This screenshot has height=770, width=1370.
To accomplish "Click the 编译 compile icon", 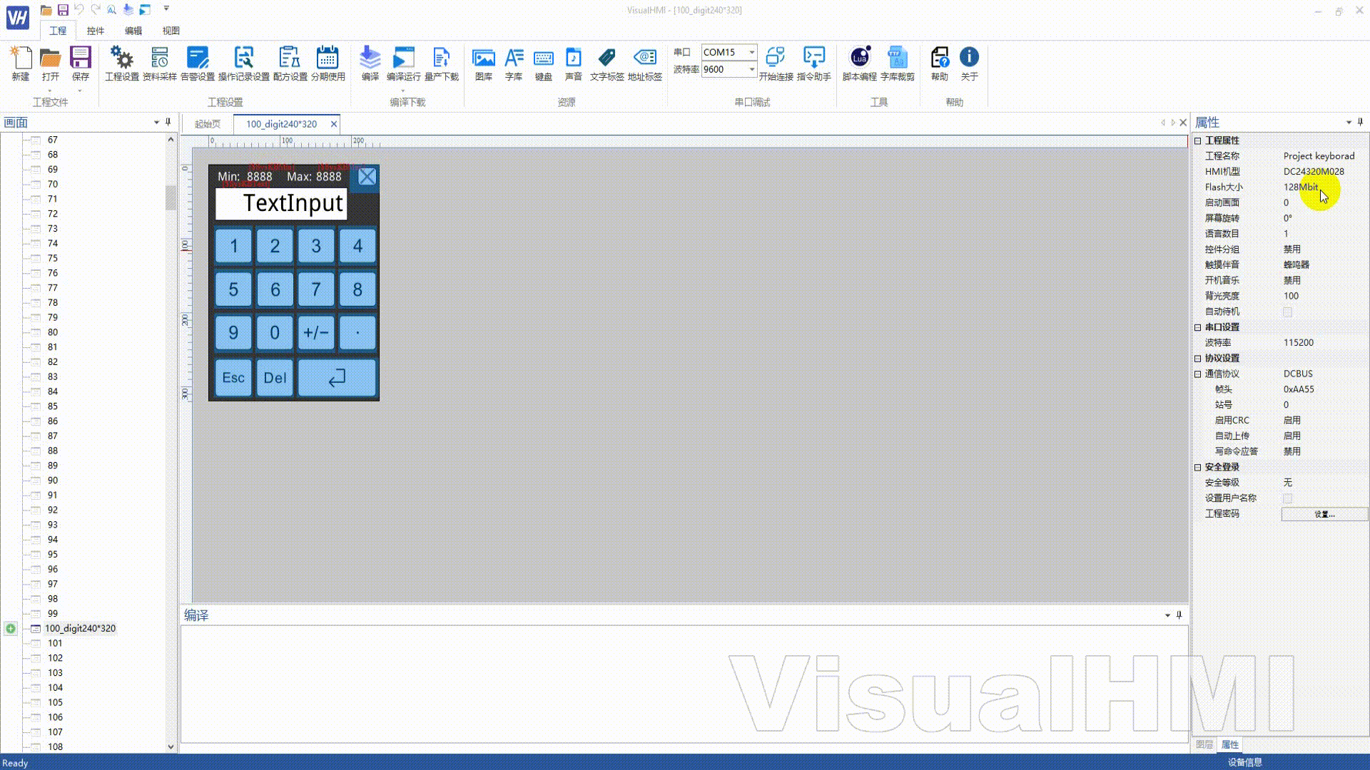I will click(370, 63).
